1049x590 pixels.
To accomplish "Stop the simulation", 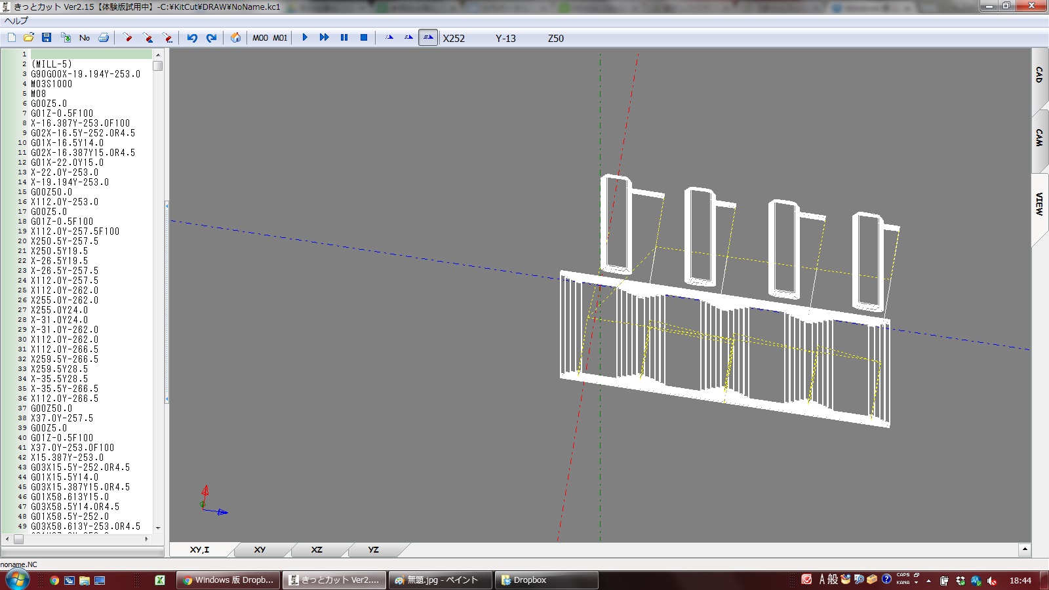I will pos(364,38).
